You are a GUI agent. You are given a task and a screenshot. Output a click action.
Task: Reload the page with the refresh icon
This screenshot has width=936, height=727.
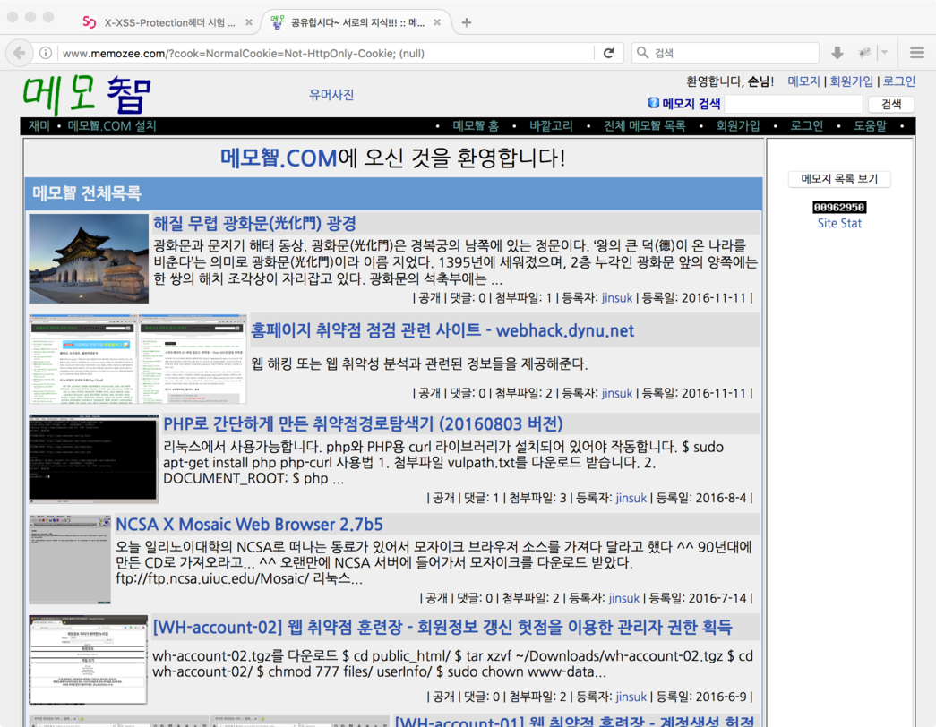(608, 53)
